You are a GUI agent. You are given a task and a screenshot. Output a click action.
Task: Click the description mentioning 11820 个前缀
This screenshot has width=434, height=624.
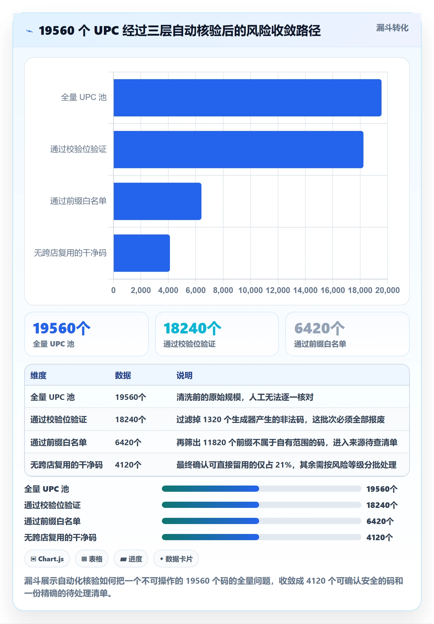(287, 442)
